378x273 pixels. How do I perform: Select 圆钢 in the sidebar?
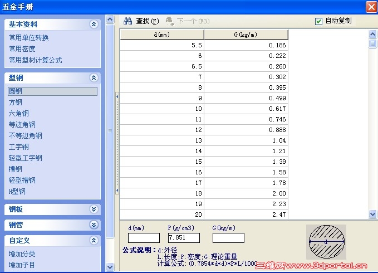tap(52, 91)
